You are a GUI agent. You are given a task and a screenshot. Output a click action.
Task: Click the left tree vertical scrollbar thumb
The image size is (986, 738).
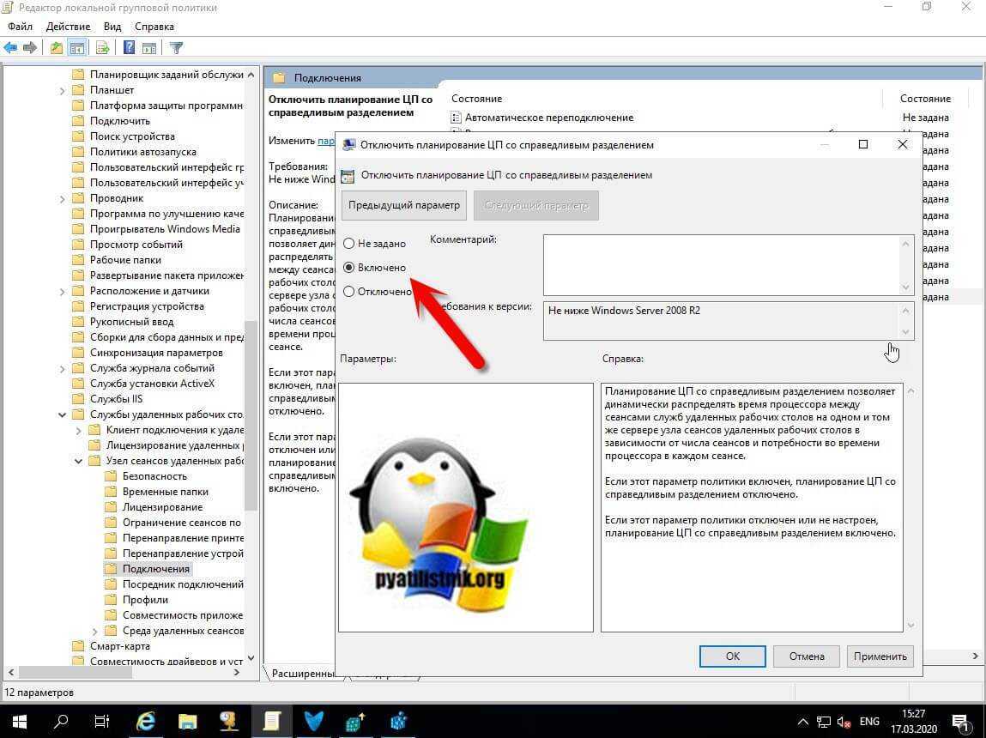pos(251,414)
